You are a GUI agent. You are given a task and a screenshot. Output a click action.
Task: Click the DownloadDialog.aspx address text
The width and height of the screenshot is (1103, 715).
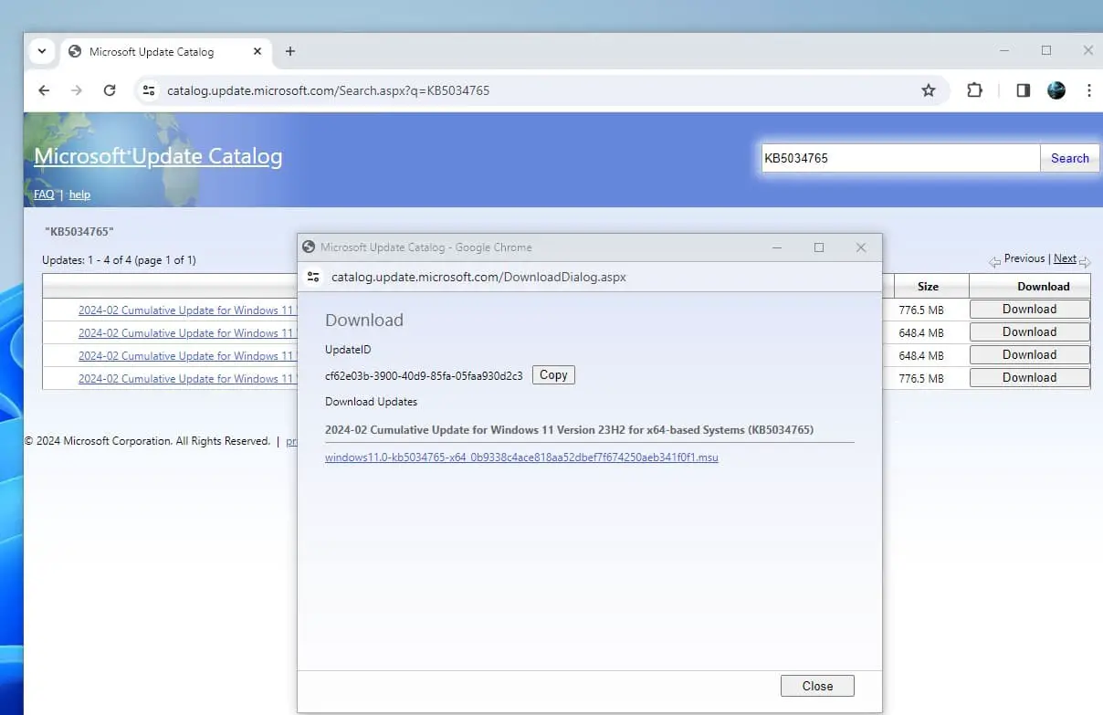click(478, 277)
